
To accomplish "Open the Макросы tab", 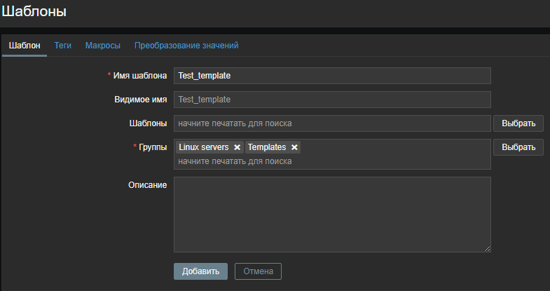I will click(103, 46).
